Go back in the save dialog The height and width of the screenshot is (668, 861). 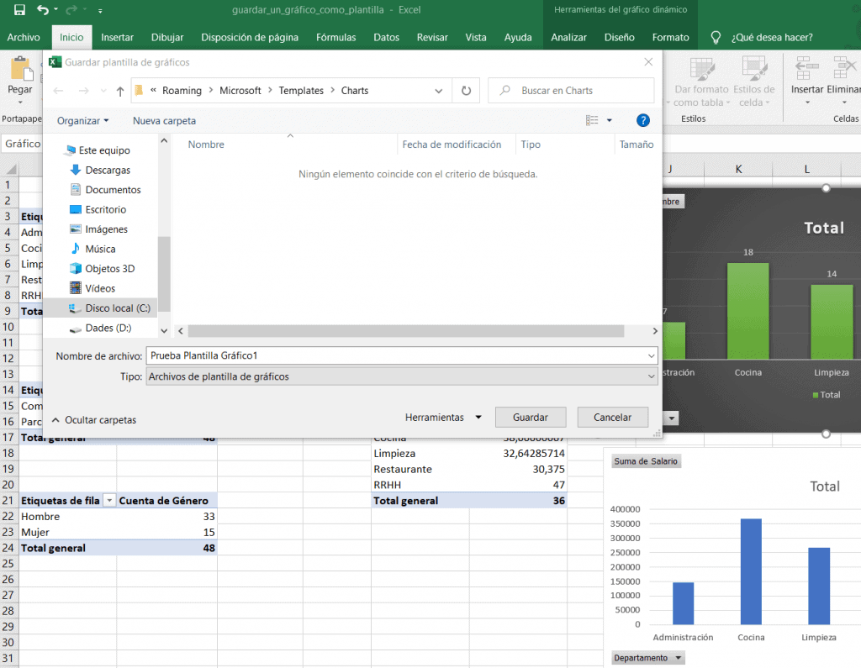point(58,91)
